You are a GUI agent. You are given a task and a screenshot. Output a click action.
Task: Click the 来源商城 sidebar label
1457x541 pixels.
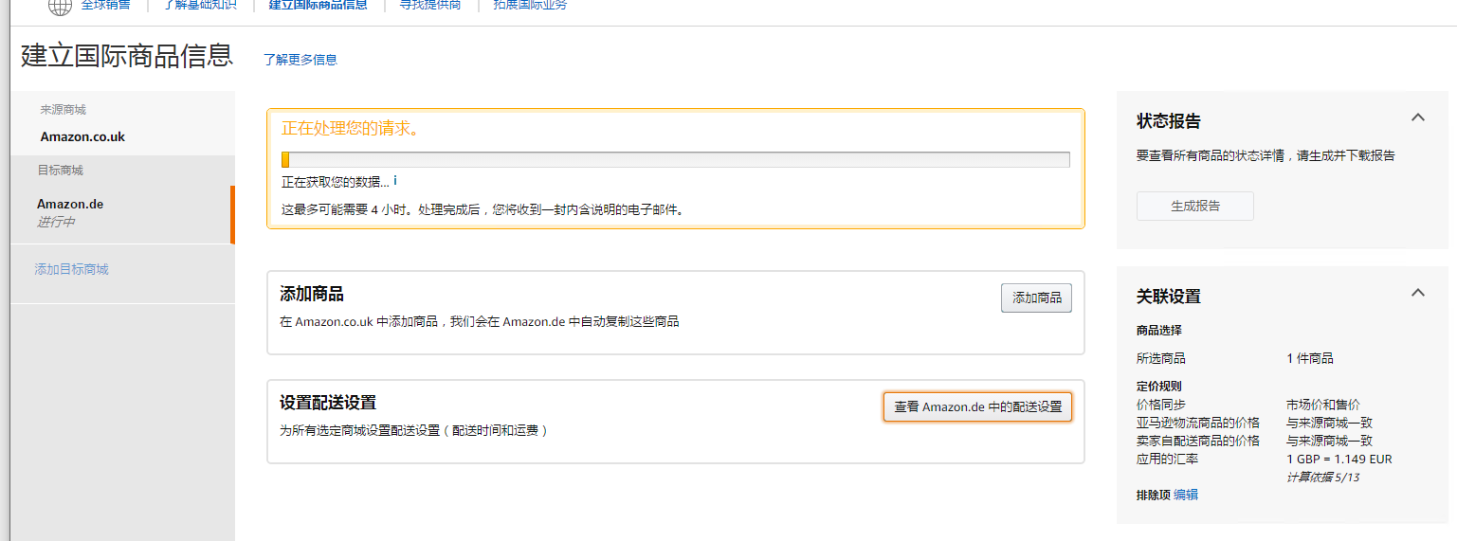pyautogui.click(x=63, y=110)
